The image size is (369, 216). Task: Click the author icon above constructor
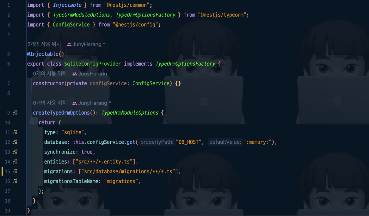pyautogui.click(x=75, y=74)
